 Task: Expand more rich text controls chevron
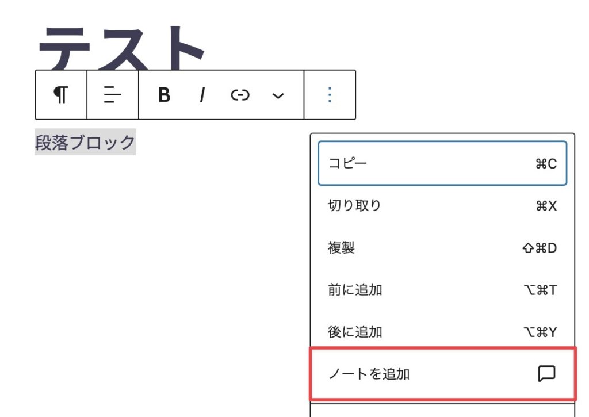(278, 95)
